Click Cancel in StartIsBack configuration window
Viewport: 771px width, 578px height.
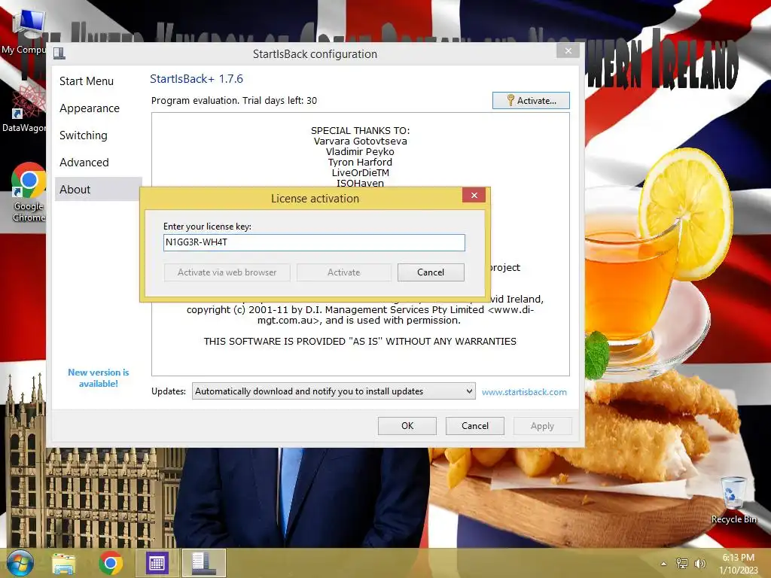point(475,426)
